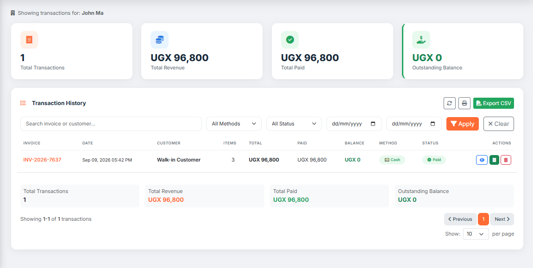Open the start date calendar picker icon
The image size is (533, 268).
click(373, 124)
